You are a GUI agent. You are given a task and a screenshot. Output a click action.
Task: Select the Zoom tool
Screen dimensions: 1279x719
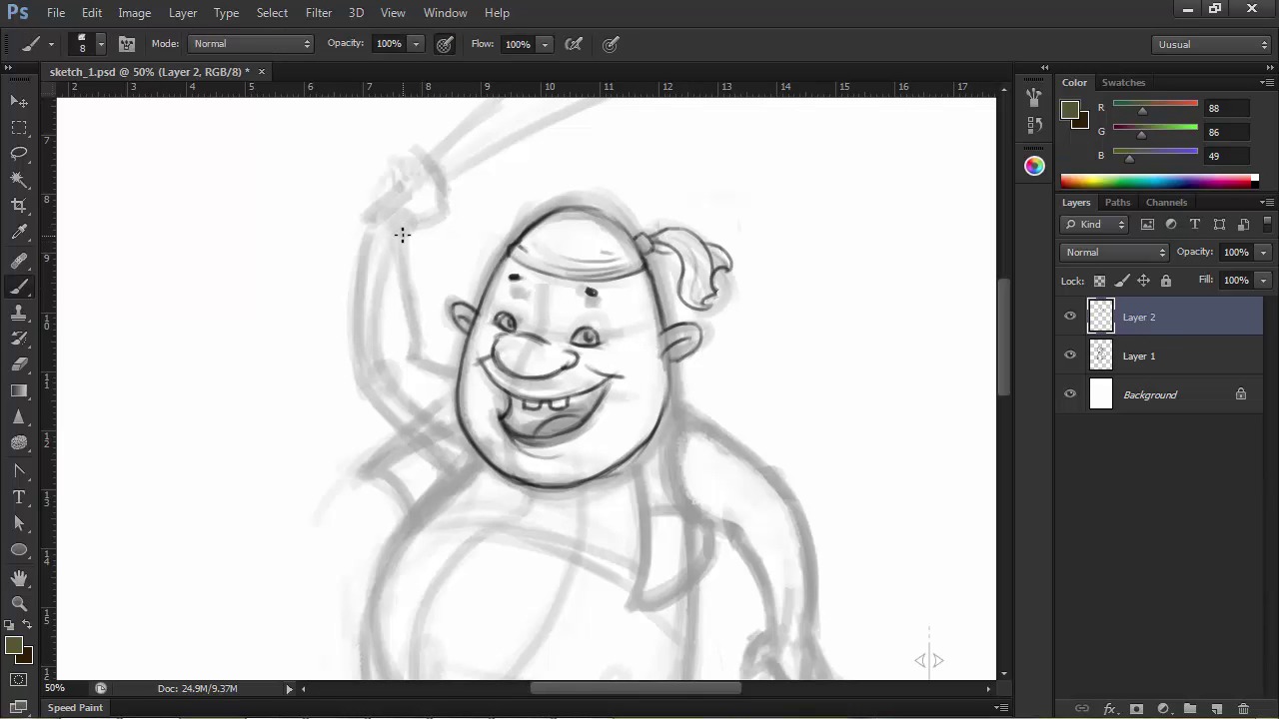click(19, 604)
